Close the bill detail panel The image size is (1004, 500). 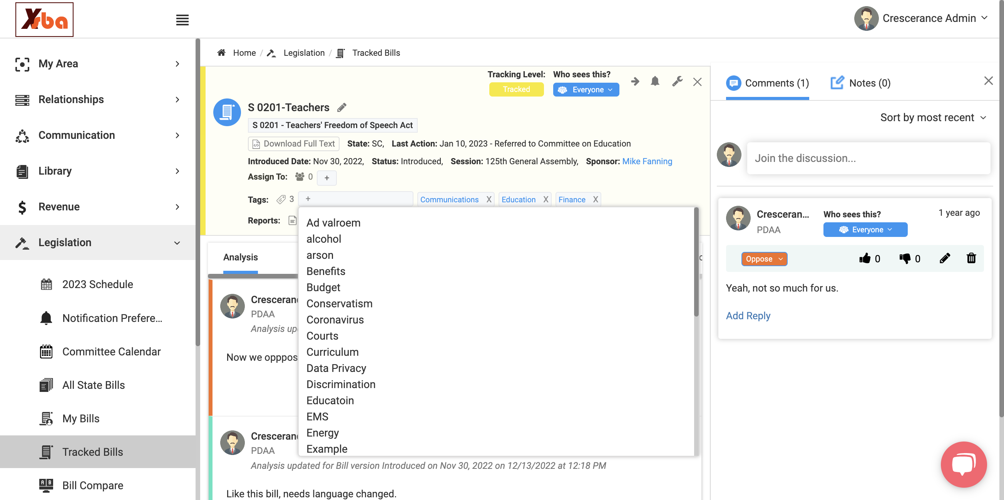click(x=697, y=82)
